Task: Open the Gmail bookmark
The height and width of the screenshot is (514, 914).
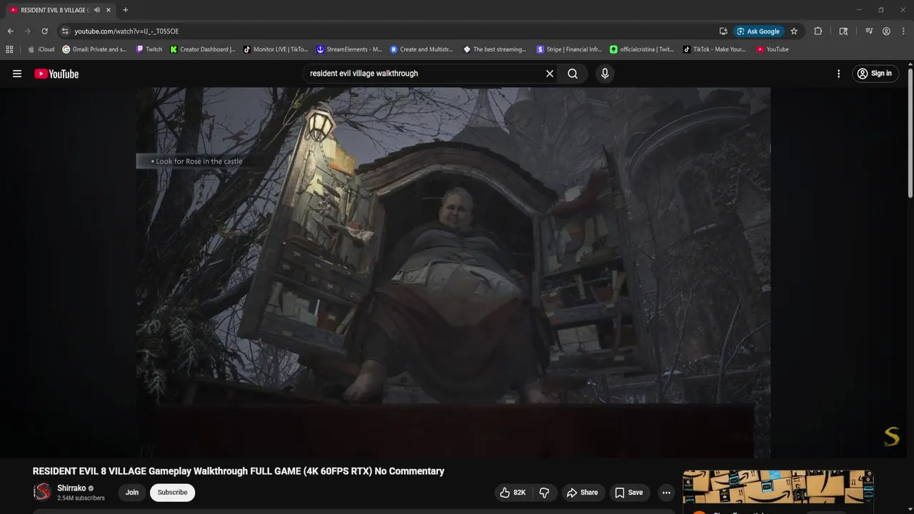Action: point(95,49)
